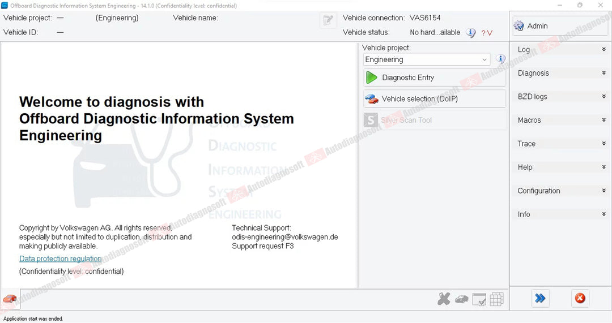Image resolution: width=612 pixels, height=323 pixels.
Task: Click the VAS6154 vehicle connection value
Action: click(425, 18)
